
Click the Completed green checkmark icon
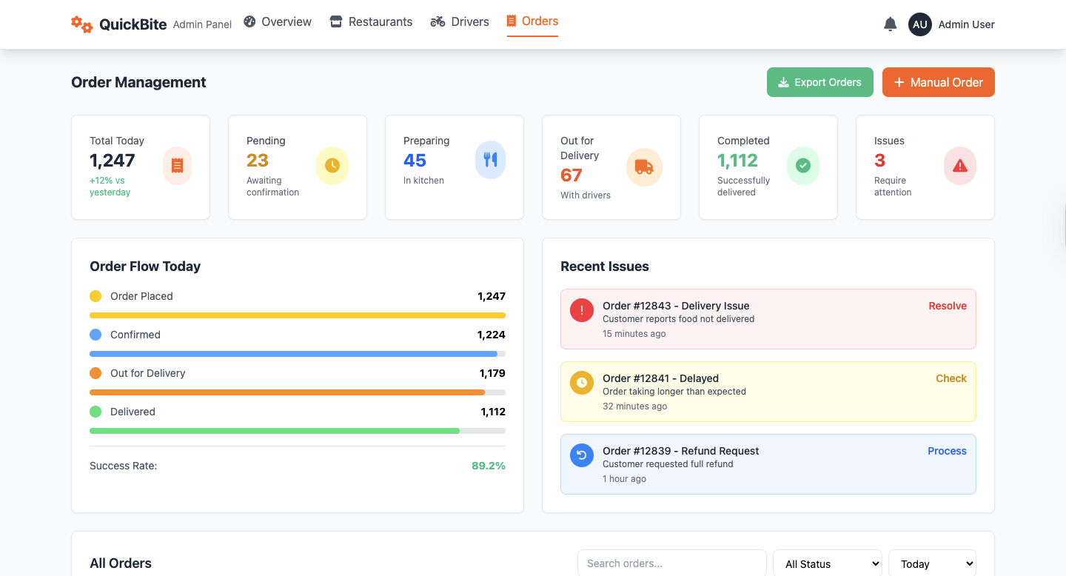pos(802,166)
